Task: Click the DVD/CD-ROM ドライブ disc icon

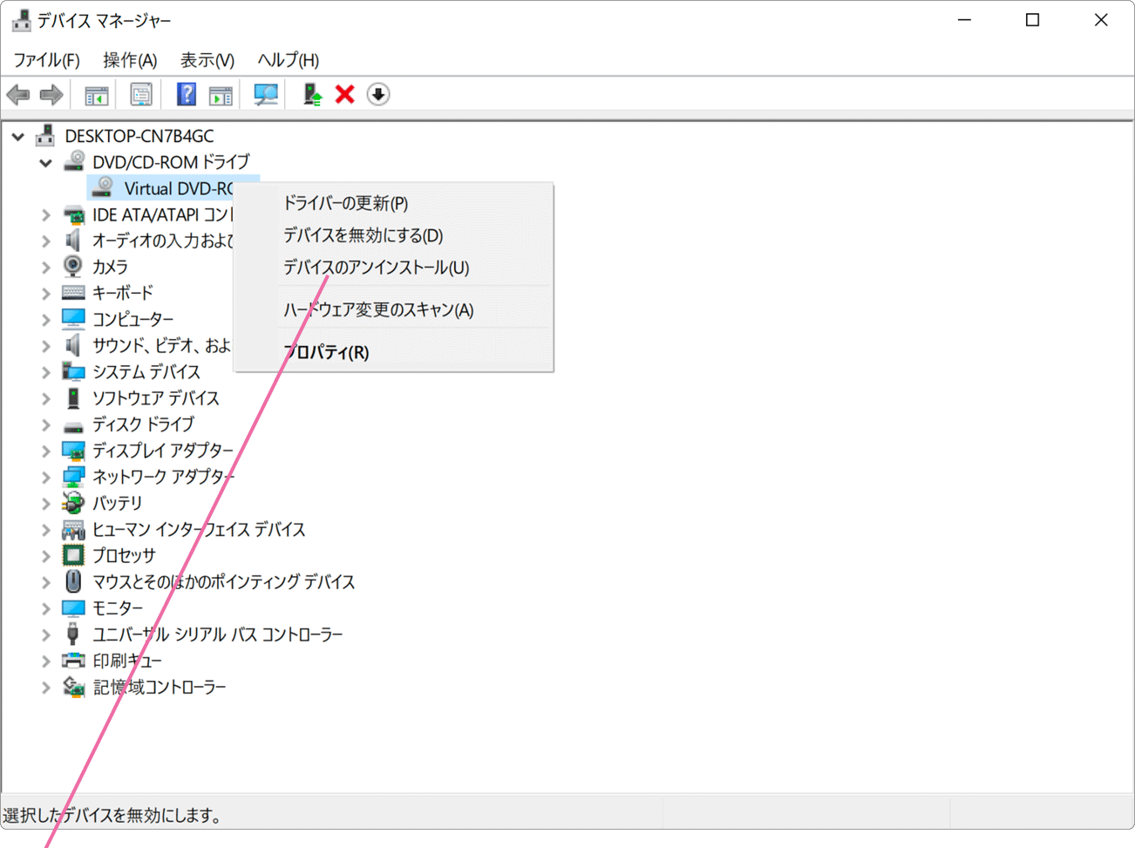Action: coord(74,161)
